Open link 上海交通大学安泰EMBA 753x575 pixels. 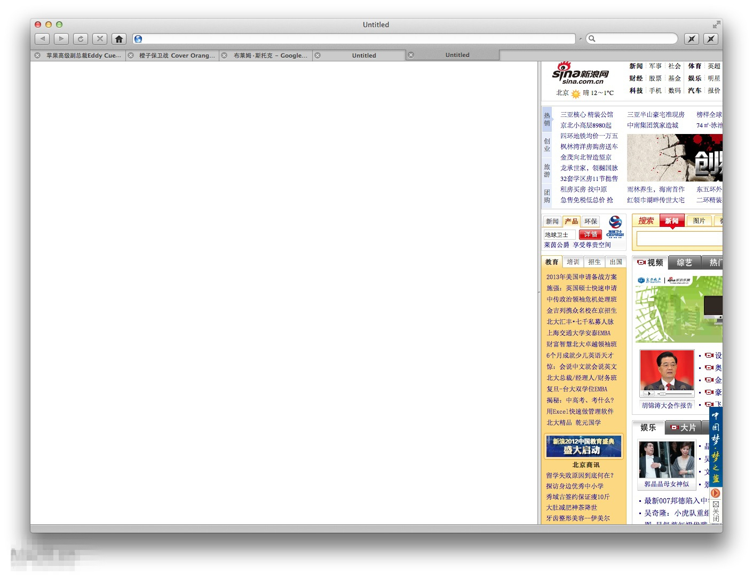[x=578, y=333]
